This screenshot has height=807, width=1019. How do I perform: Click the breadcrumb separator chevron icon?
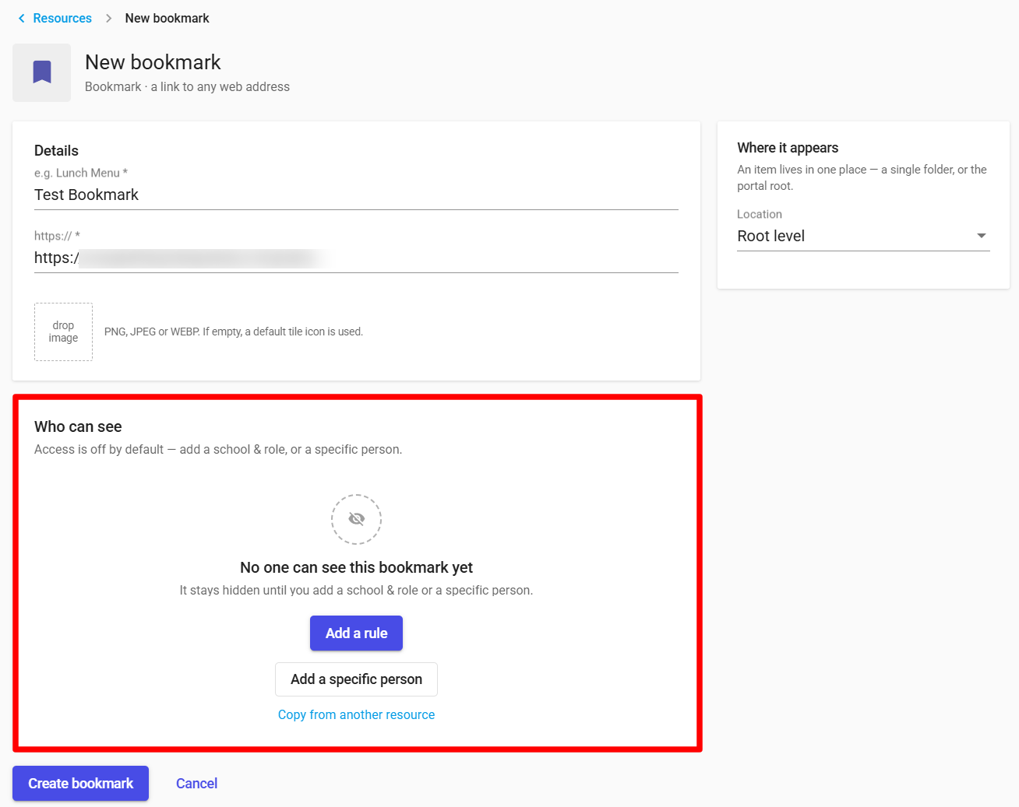click(x=108, y=18)
